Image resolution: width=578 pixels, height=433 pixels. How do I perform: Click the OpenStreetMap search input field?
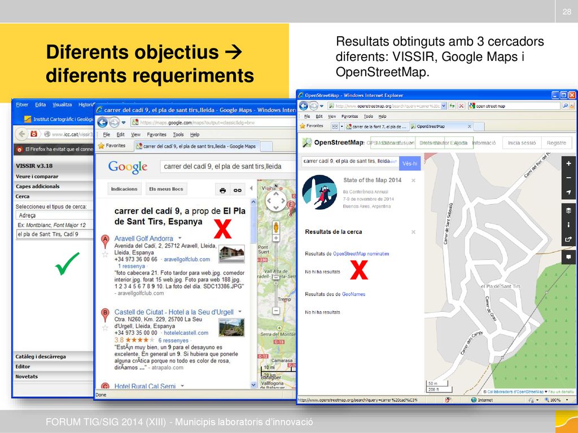click(349, 161)
